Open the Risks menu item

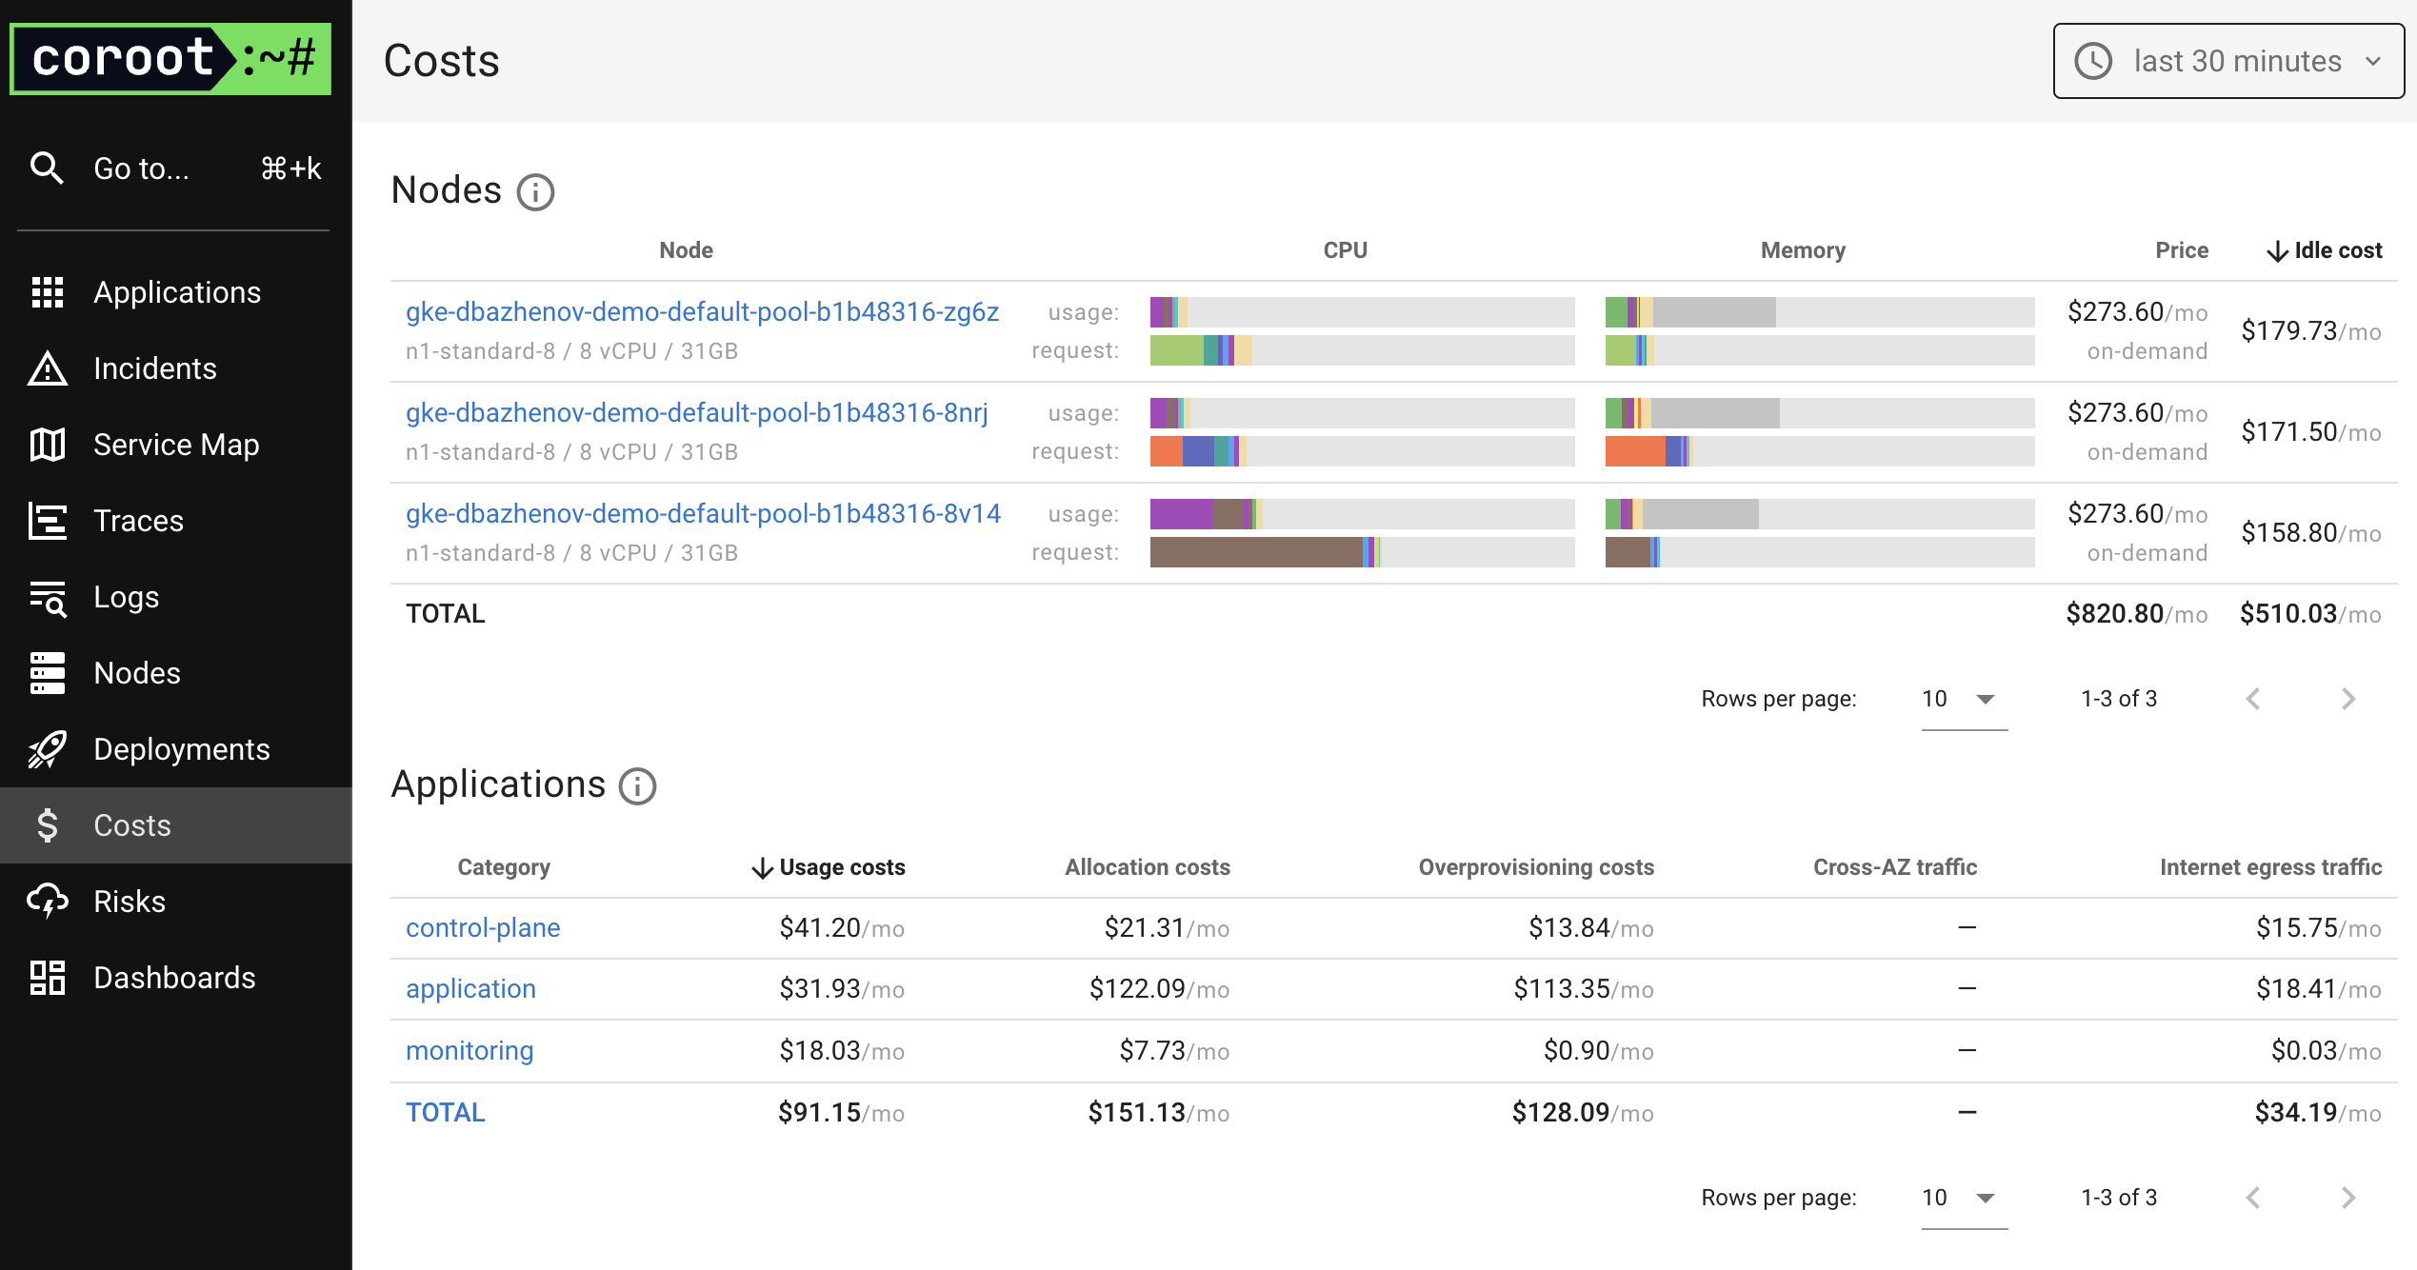[x=176, y=902]
